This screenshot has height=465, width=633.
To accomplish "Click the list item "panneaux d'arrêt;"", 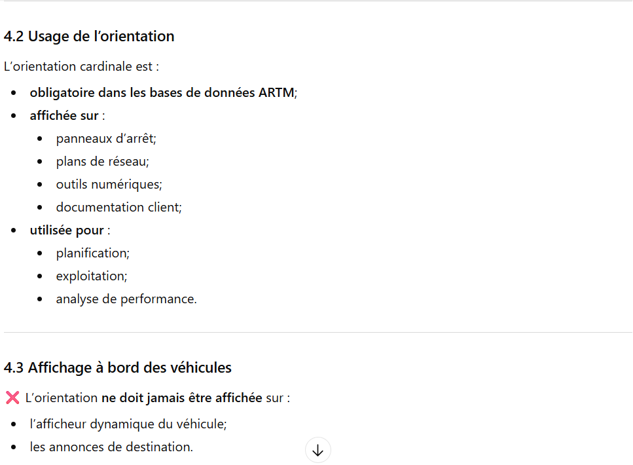I will point(106,139).
